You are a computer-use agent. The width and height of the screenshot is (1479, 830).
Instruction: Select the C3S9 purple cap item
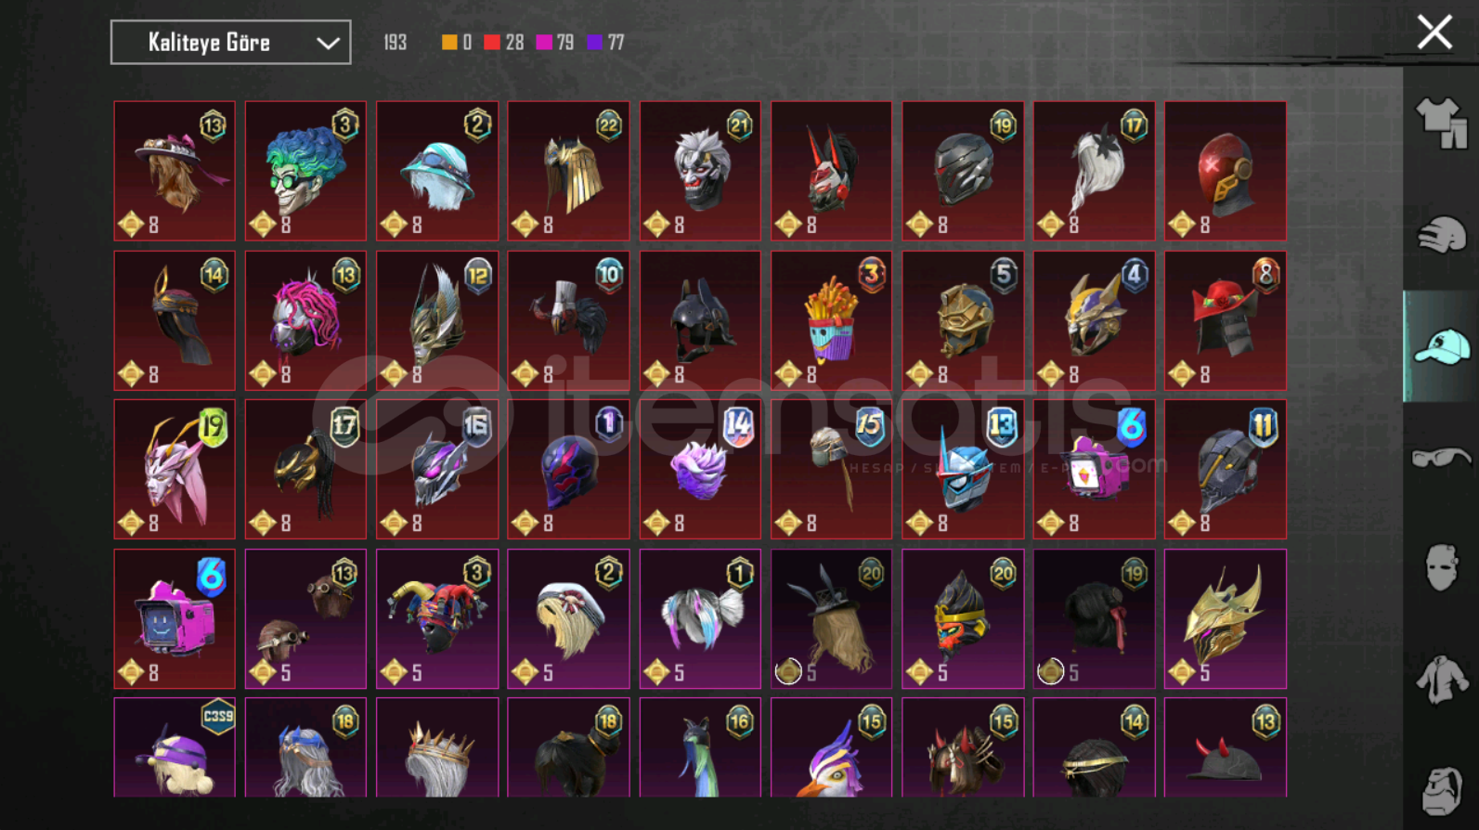click(x=175, y=747)
